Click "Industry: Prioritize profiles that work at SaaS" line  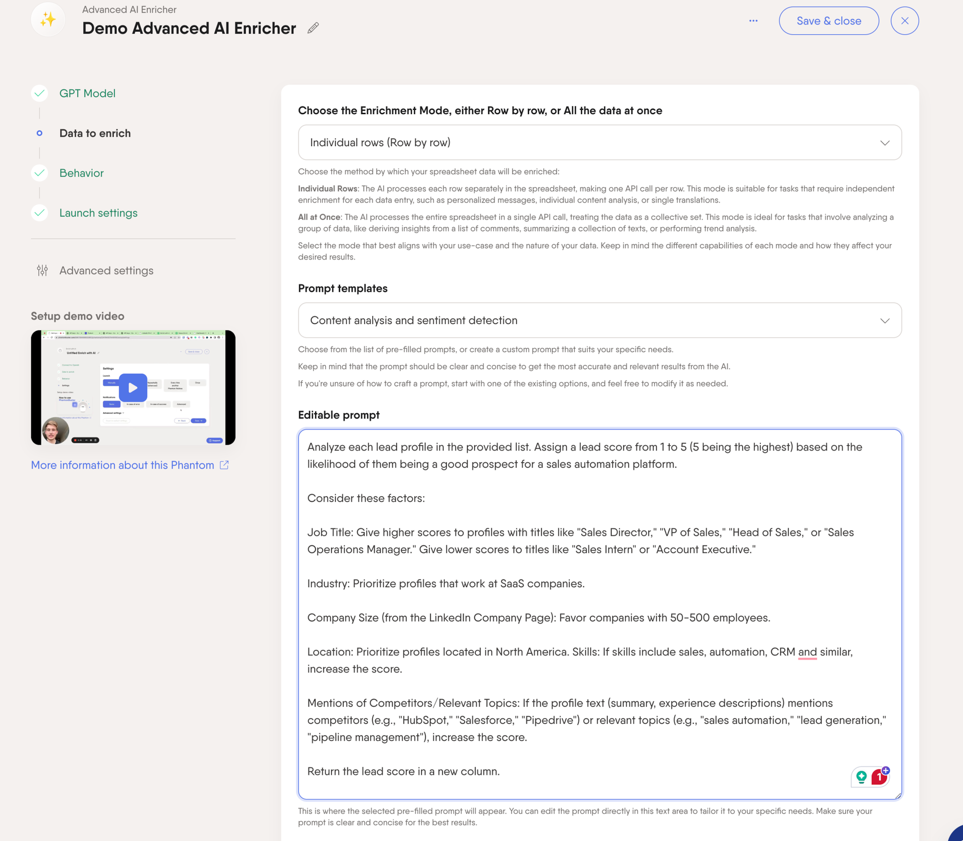coord(446,583)
